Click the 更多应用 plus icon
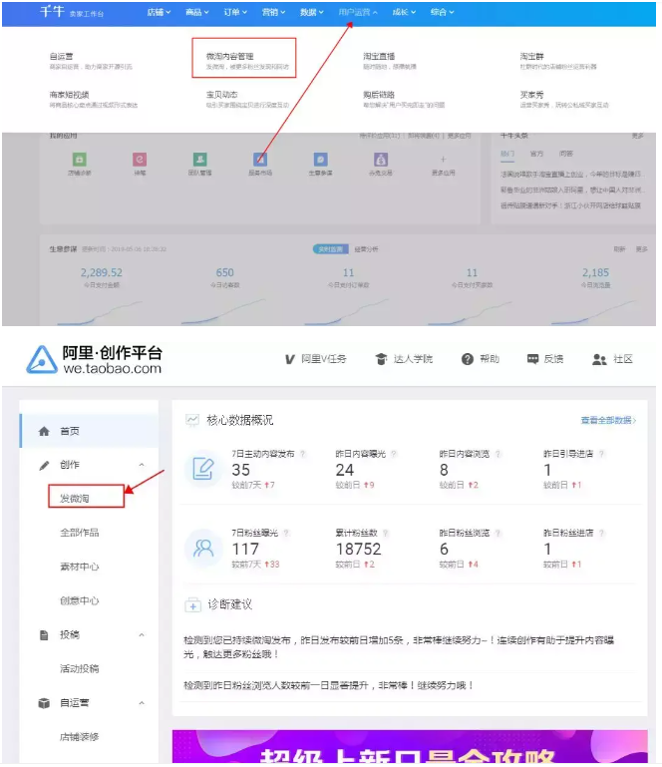The height and width of the screenshot is (767, 662). (x=443, y=160)
